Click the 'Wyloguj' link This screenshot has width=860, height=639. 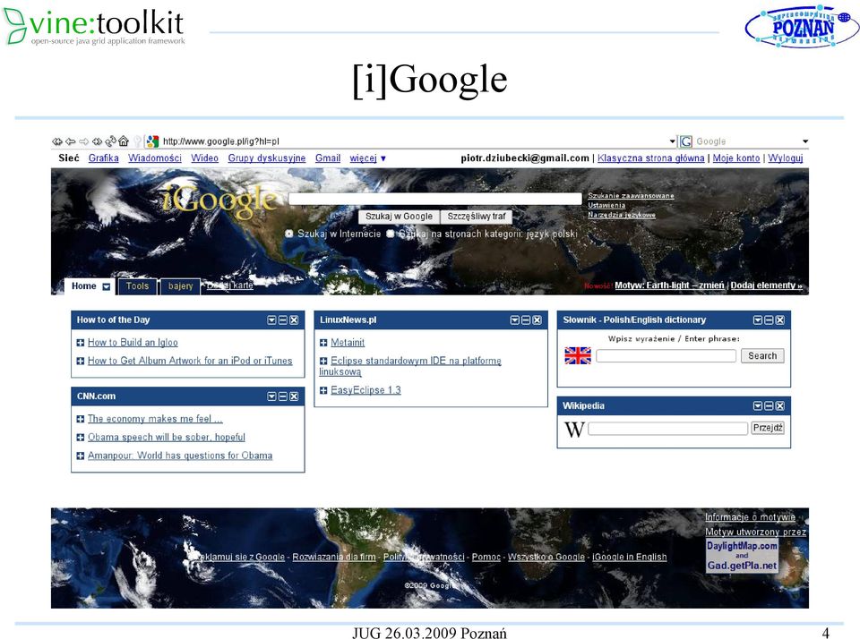(x=786, y=158)
